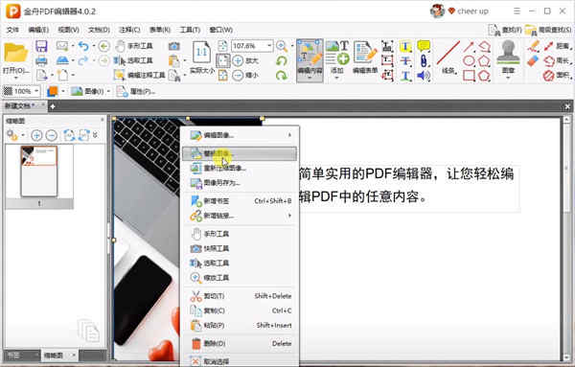Pick the red rectangle shape tool
This screenshot has width=575, height=367.
[469, 76]
